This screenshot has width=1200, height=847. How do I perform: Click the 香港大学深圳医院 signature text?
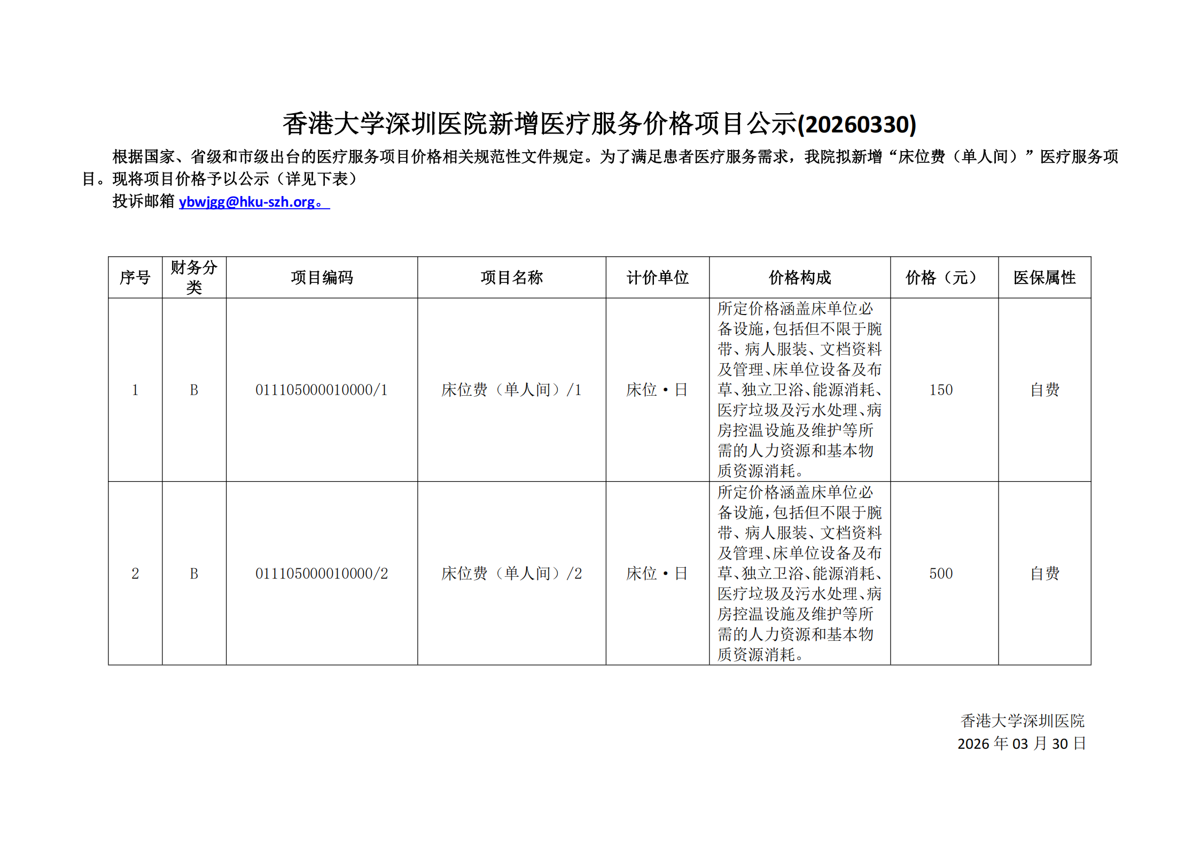coord(1022,721)
